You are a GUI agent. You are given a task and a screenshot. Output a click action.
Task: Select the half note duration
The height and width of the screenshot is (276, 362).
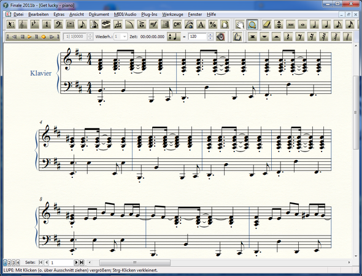315,25
